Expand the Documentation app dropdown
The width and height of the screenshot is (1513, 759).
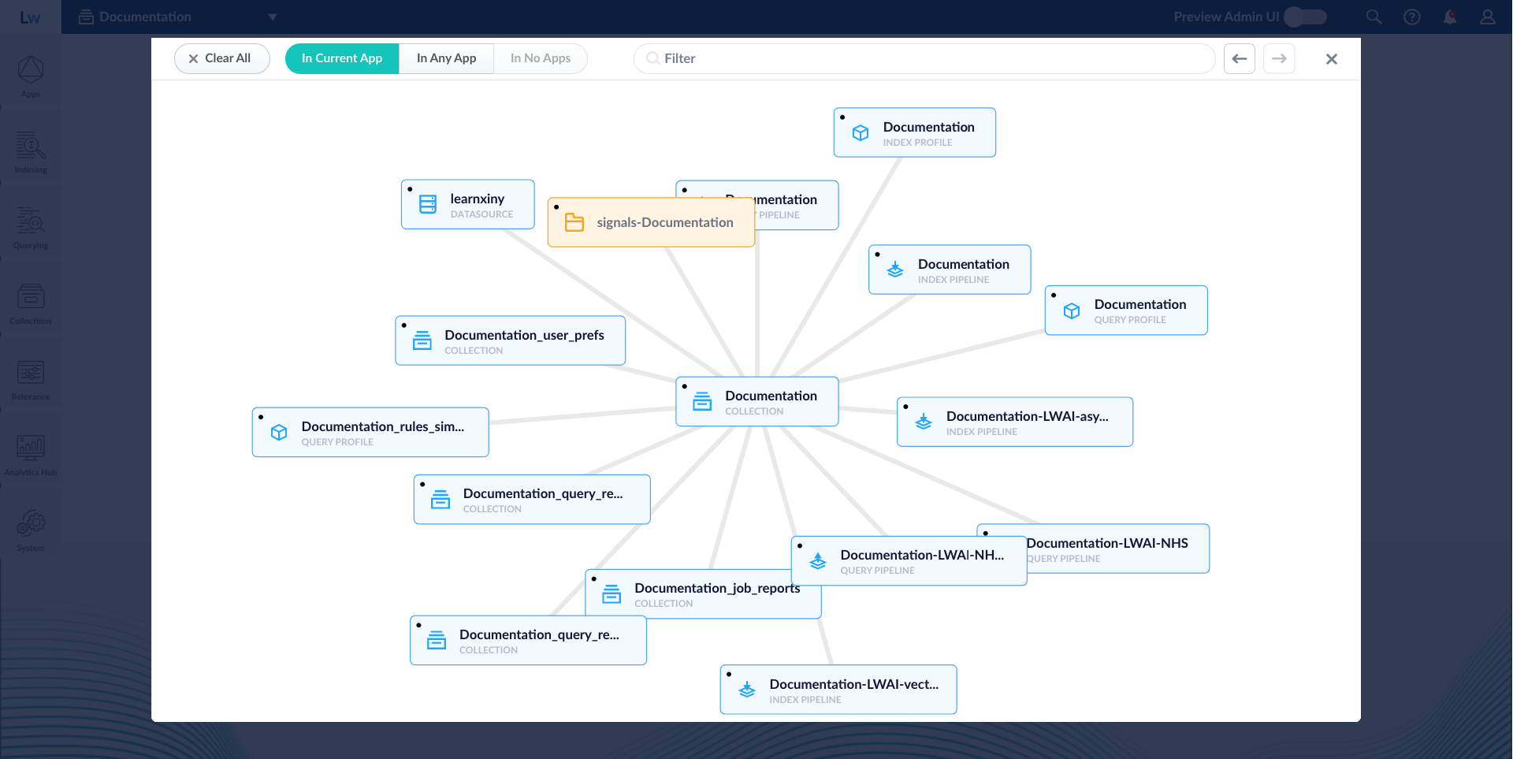(x=272, y=17)
